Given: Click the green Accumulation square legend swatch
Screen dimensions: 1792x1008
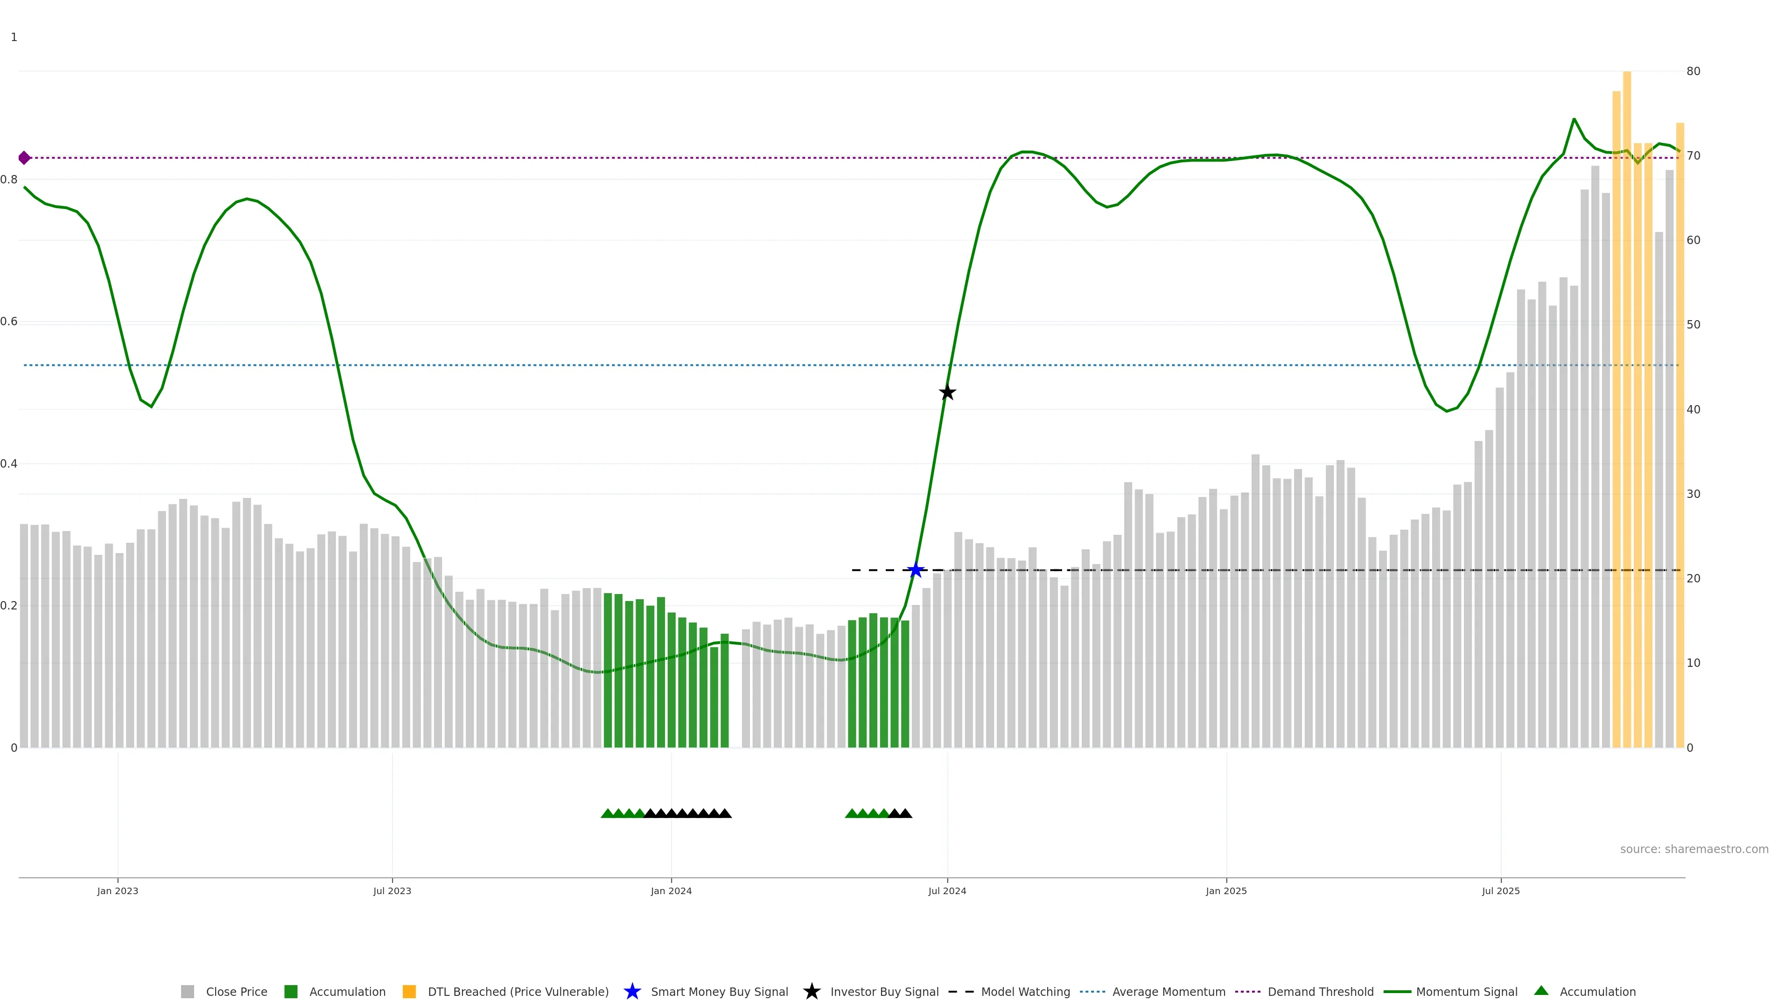Looking at the screenshot, I should pos(291,991).
